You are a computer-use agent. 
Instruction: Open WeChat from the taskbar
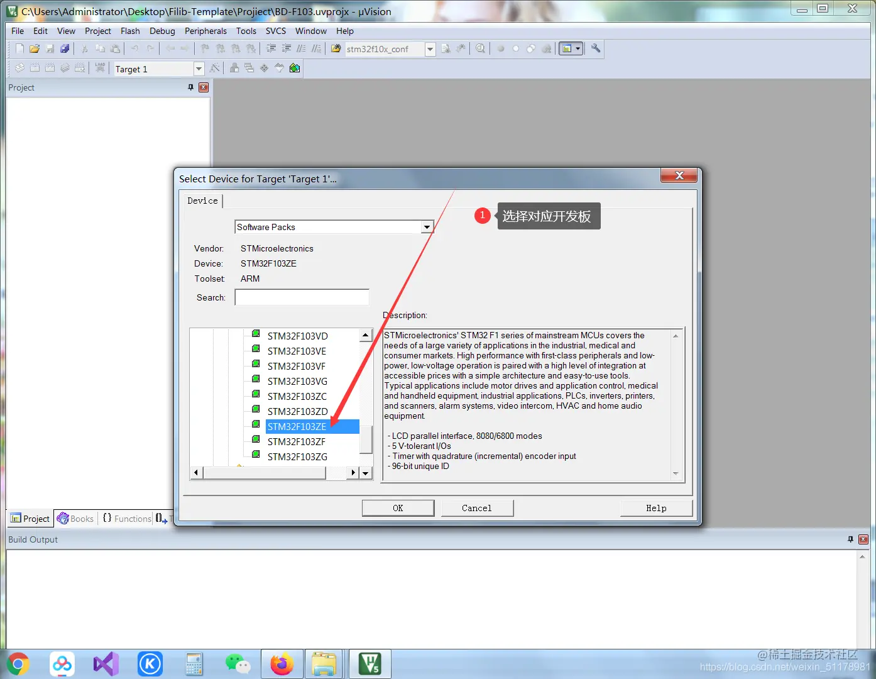click(238, 664)
